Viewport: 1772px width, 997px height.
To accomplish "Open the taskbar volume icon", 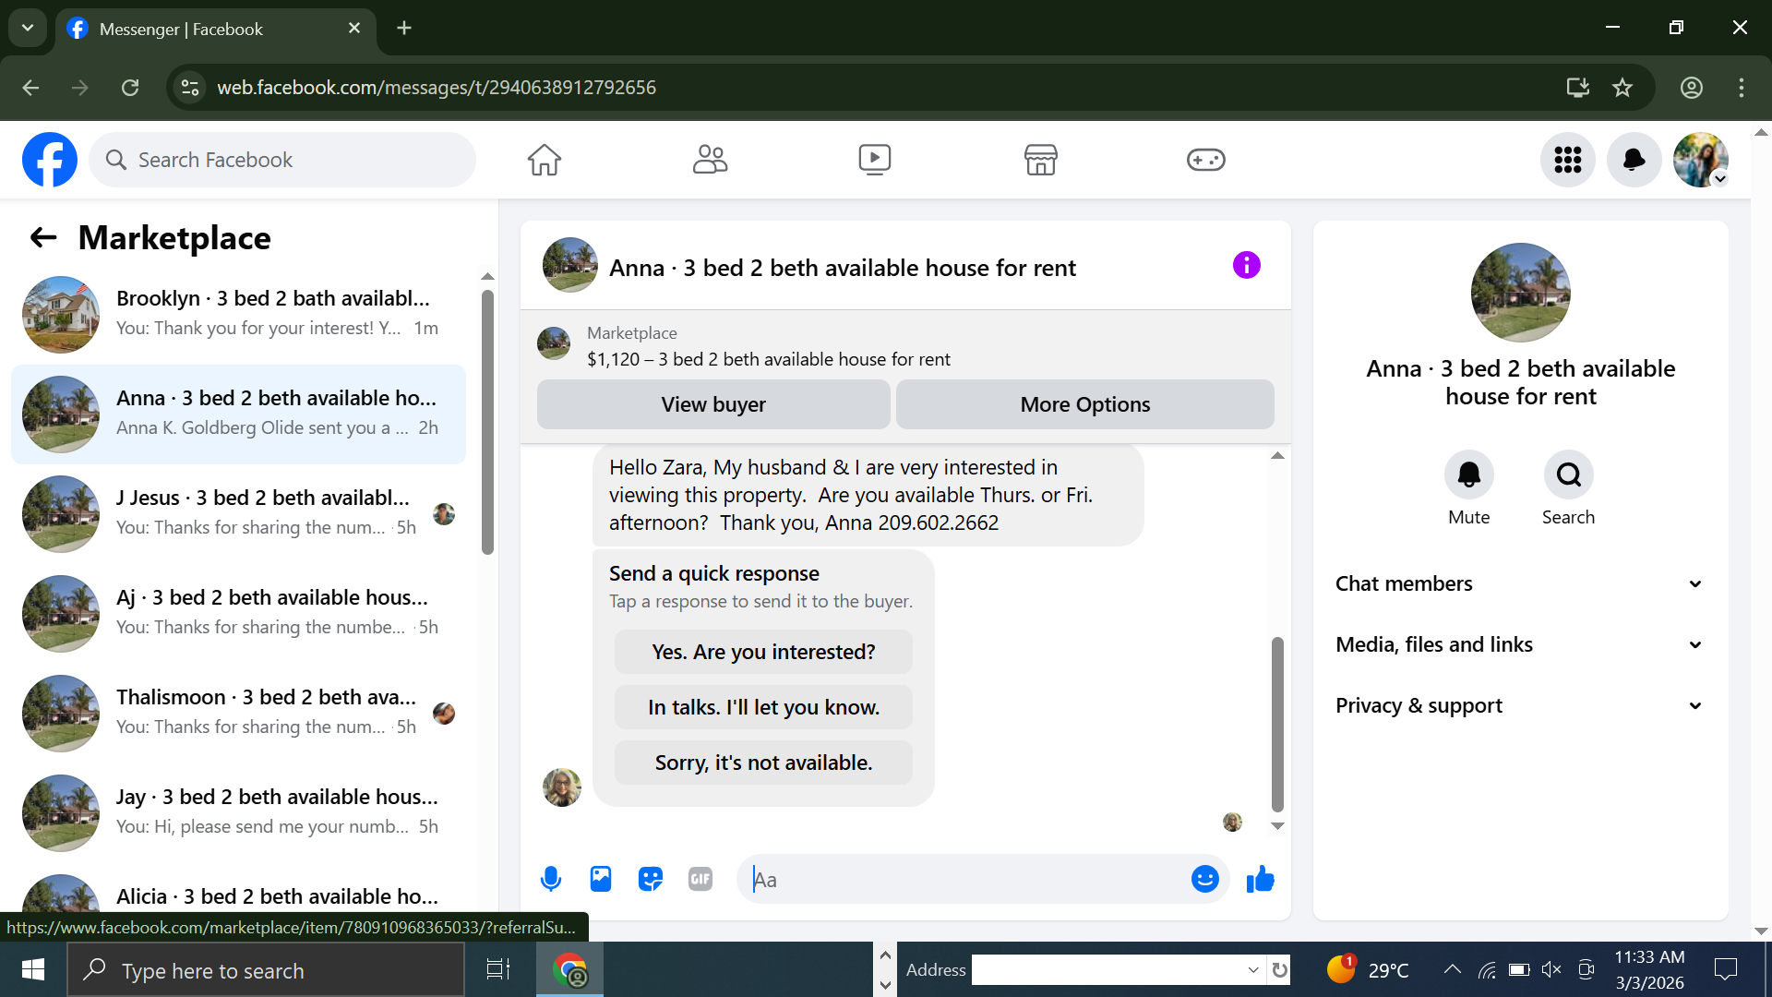I will click(1551, 969).
